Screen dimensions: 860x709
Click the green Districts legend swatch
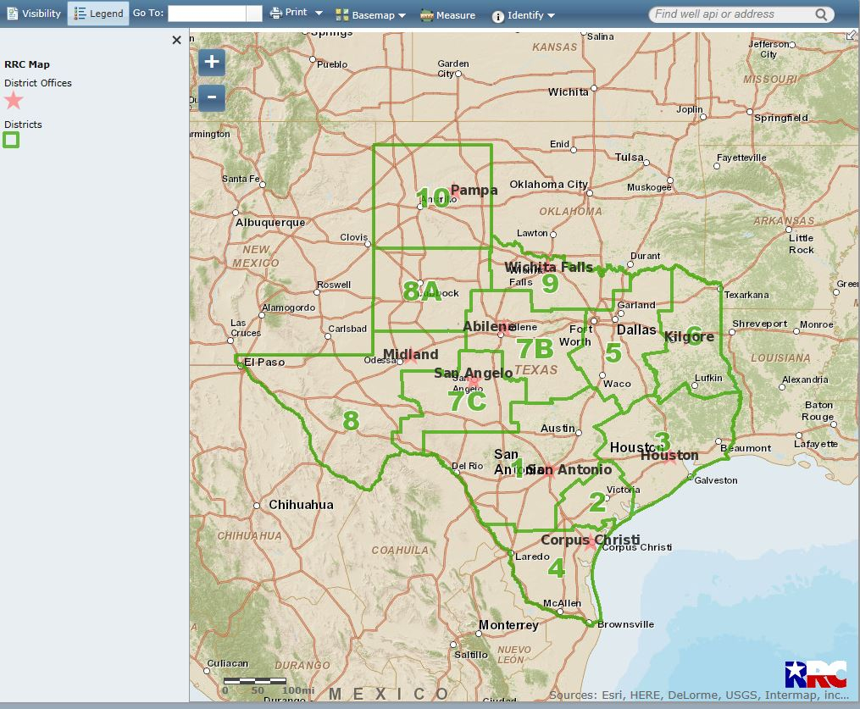(11, 141)
